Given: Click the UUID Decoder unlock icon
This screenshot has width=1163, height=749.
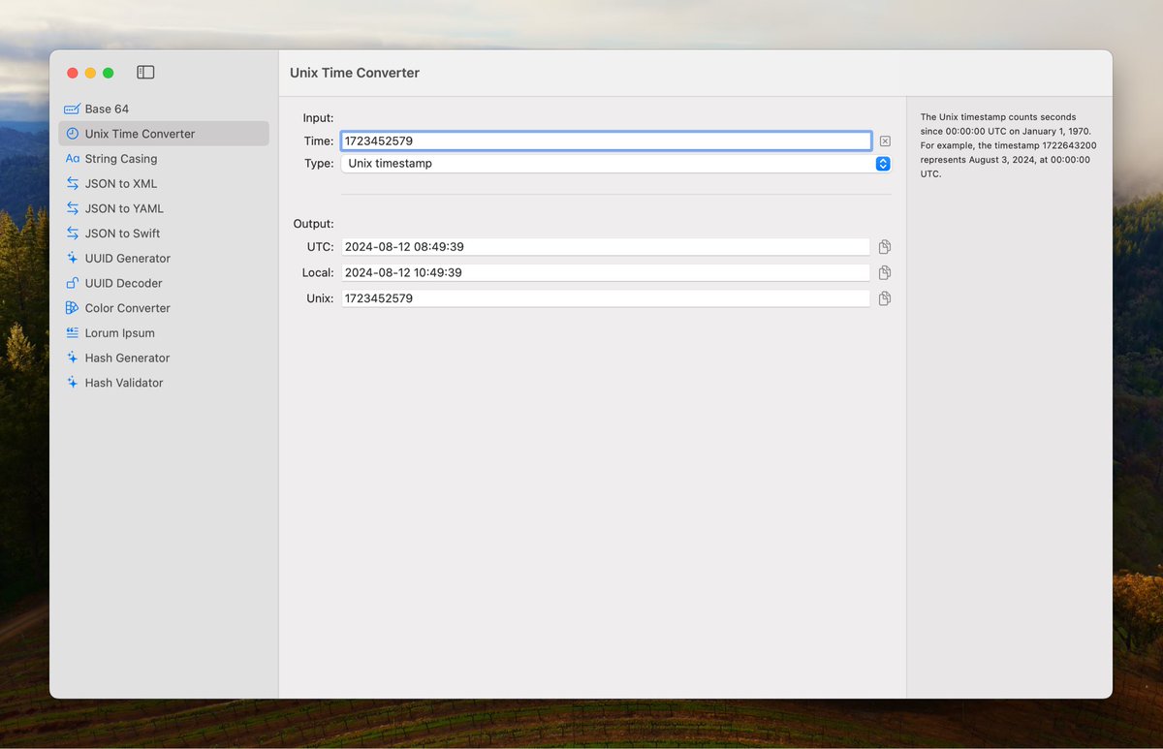Looking at the screenshot, I should pos(72,283).
